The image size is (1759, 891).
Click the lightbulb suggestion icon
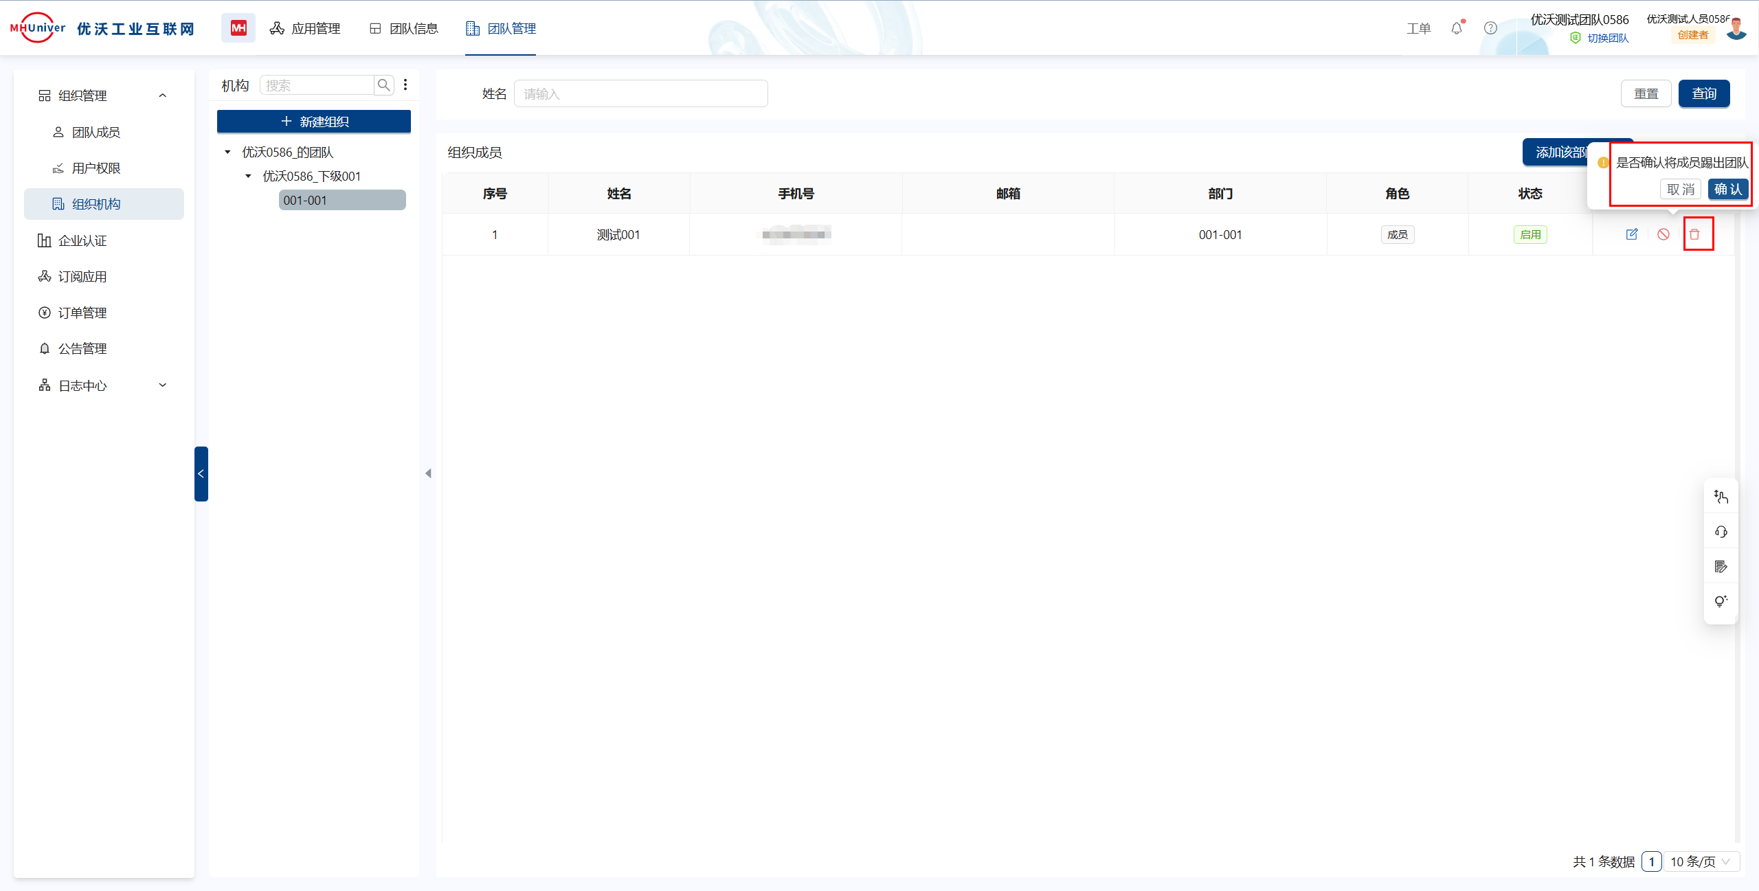click(1721, 602)
